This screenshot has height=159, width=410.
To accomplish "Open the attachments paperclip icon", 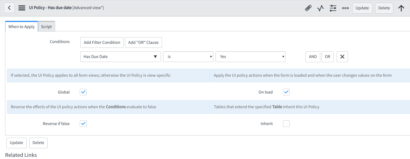I will coord(308,8).
